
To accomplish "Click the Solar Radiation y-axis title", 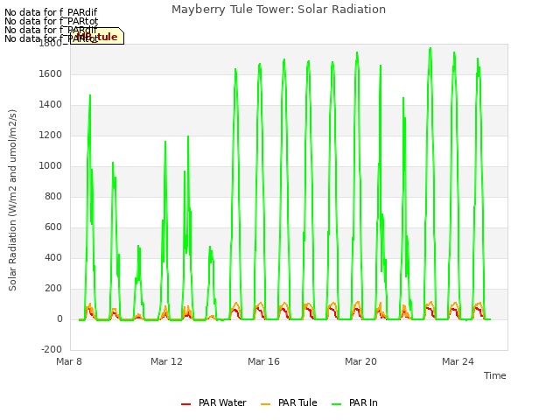I will pyautogui.click(x=12, y=200).
